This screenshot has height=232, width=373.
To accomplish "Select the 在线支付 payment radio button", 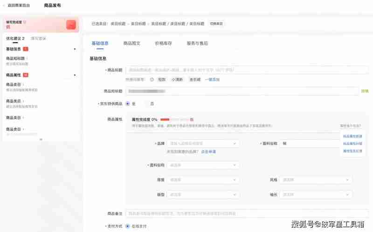I will (128, 226).
